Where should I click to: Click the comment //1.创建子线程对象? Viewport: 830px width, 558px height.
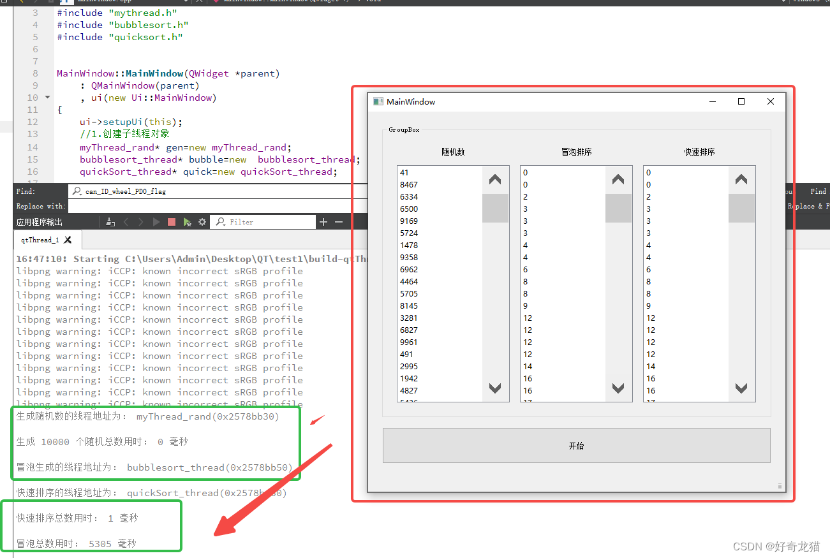pos(124,134)
